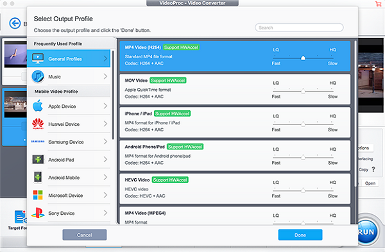
Task: Click 'Standard MP4 file format' description
Action: (x=149, y=56)
